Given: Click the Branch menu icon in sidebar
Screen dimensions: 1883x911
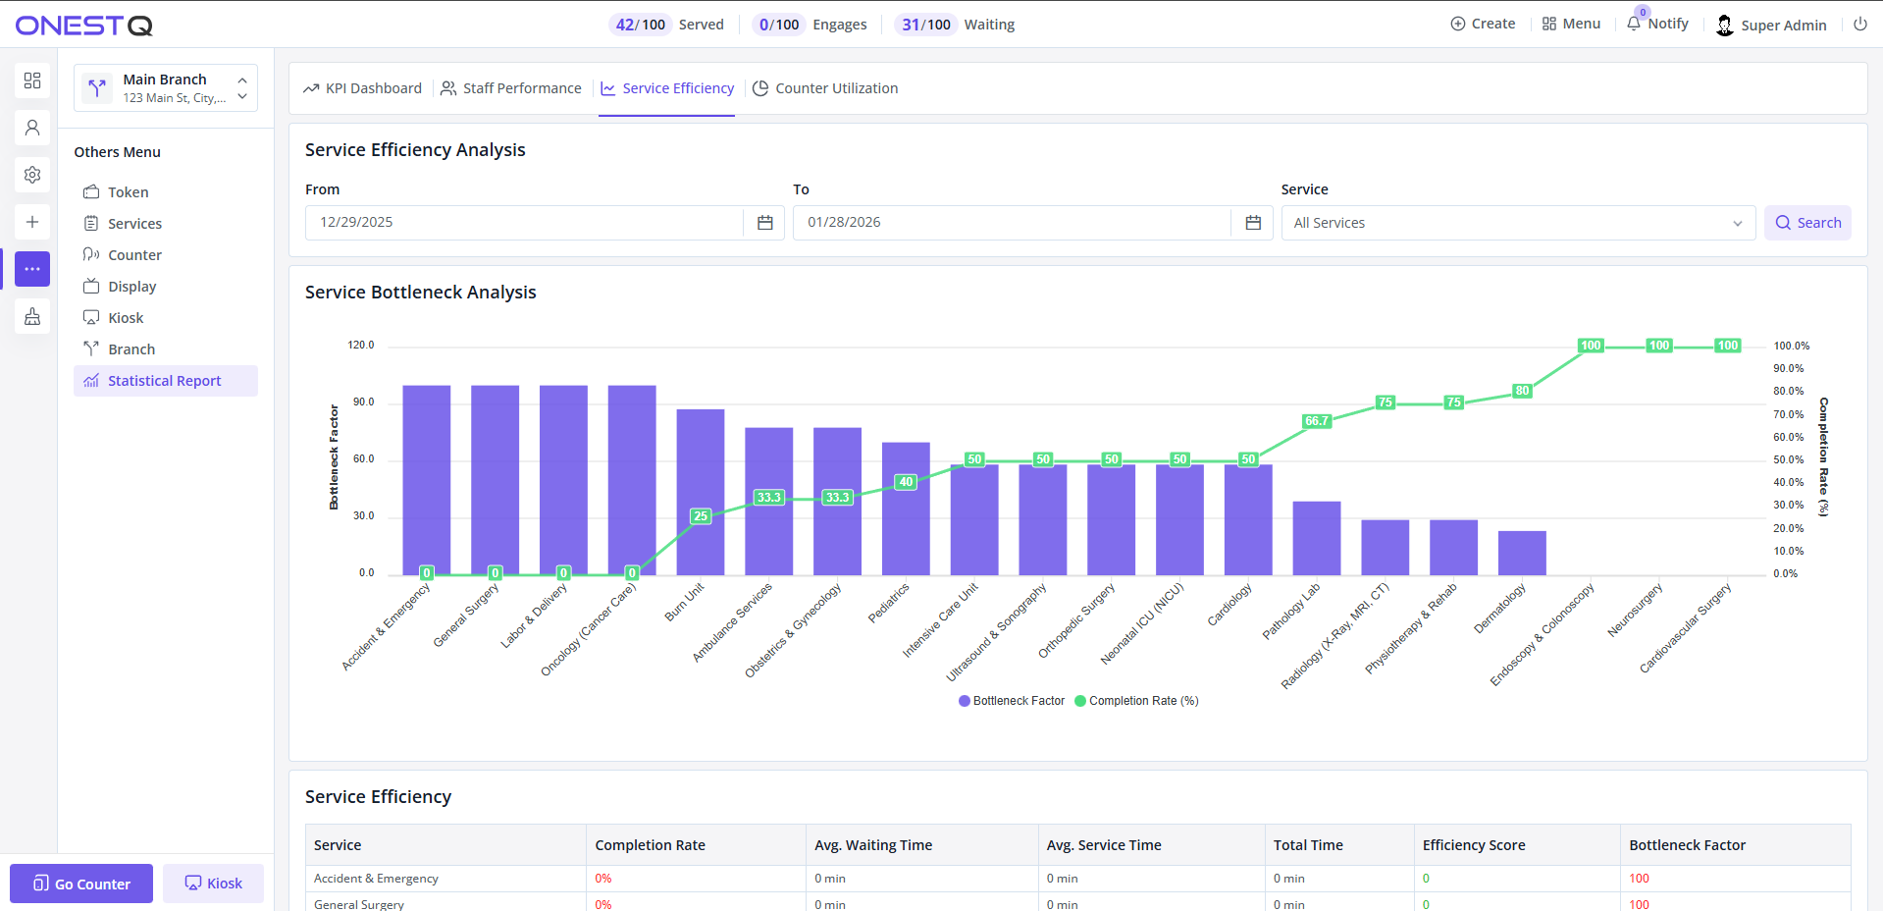Looking at the screenshot, I should tap(91, 348).
